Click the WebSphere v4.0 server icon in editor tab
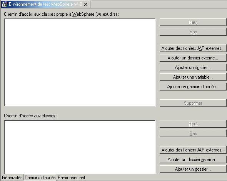227x181 pixels. (5, 4)
